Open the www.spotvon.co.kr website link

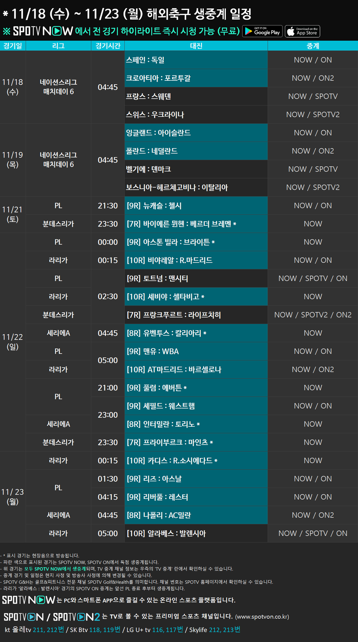tap(262, 617)
